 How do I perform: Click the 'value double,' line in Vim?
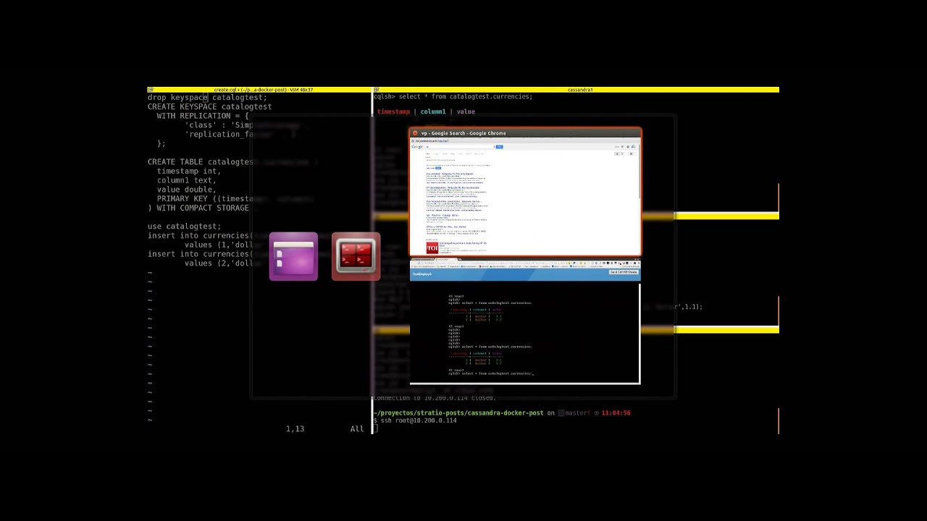point(186,190)
